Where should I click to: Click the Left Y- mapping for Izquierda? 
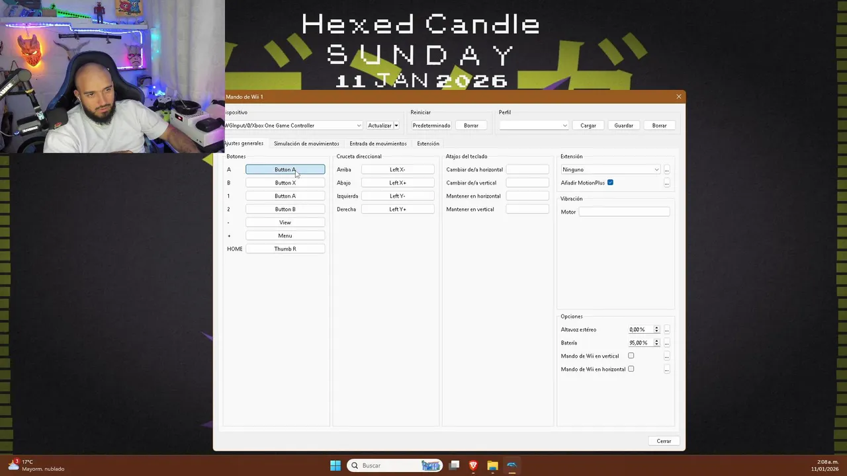pos(398,196)
